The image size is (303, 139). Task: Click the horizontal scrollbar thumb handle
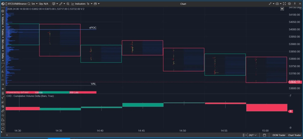pyautogui.click(x=244, y=135)
